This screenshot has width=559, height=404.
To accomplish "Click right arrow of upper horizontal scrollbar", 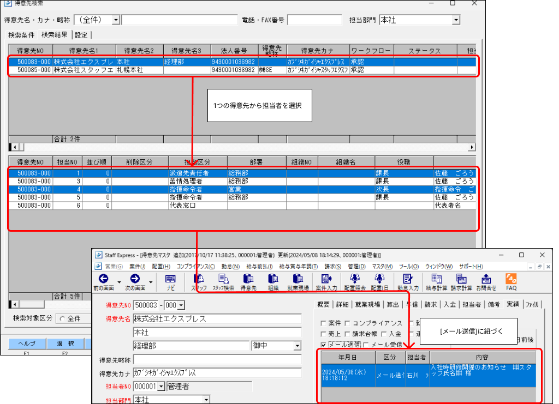I will pos(472,147).
